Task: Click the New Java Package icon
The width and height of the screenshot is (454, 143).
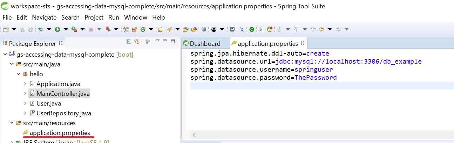Action: (134, 29)
